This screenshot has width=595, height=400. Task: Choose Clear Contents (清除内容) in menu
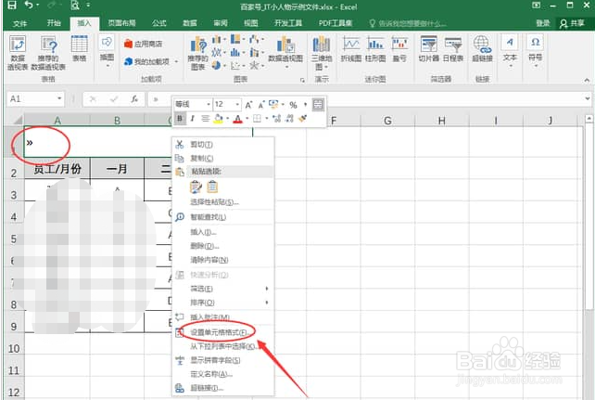click(223, 260)
